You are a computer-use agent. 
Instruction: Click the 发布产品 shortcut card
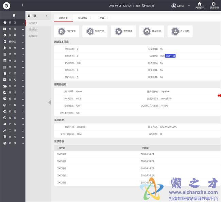click(x=95, y=31)
